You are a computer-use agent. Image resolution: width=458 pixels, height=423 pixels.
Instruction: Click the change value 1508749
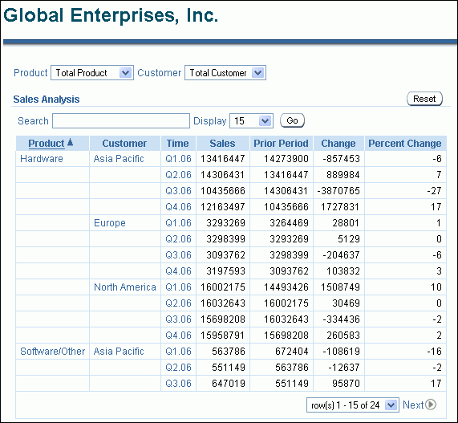click(x=340, y=287)
